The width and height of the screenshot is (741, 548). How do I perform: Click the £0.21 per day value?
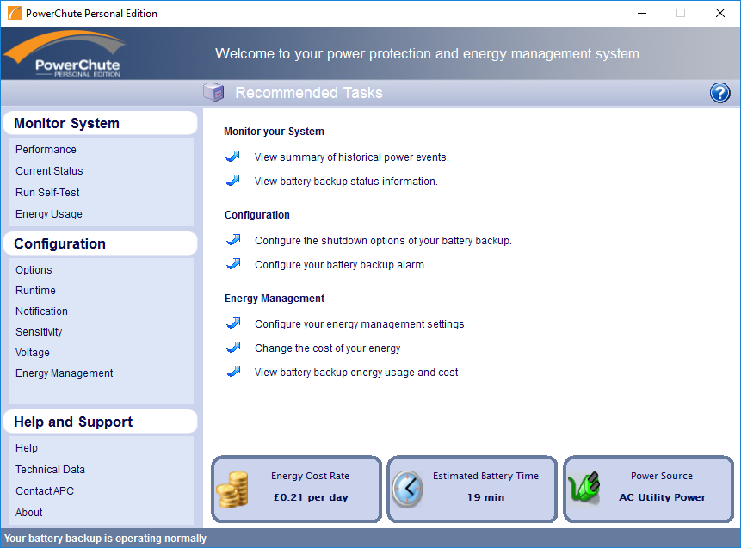311,497
